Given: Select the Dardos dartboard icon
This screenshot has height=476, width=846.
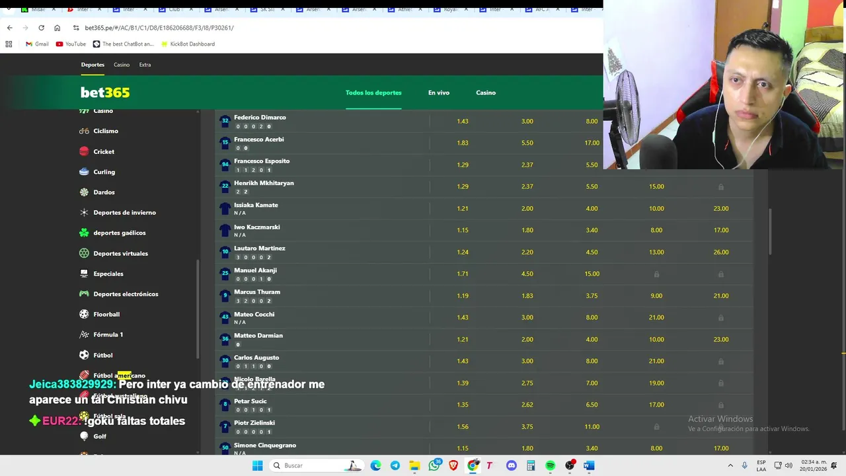Looking at the screenshot, I should tap(84, 192).
